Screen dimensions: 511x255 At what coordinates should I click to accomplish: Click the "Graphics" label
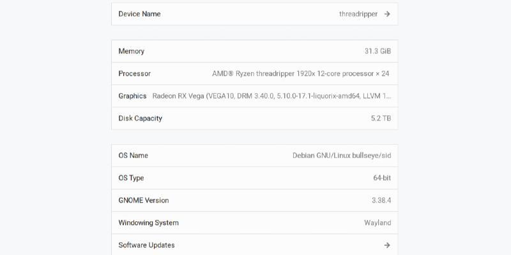132,96
